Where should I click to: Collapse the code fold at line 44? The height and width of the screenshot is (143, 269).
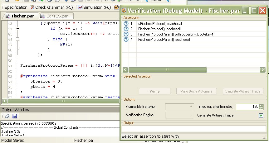pyautogui.click(x=18, y=29)
